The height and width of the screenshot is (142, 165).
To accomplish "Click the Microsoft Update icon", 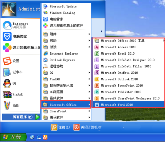I will click(x=45, y=6).
